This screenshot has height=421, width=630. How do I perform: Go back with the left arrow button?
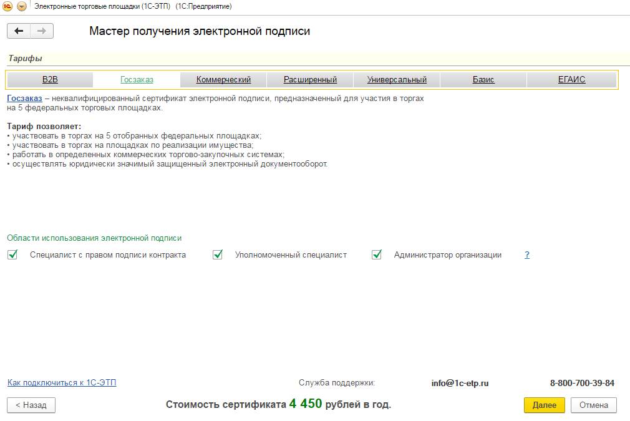point(19,31)
